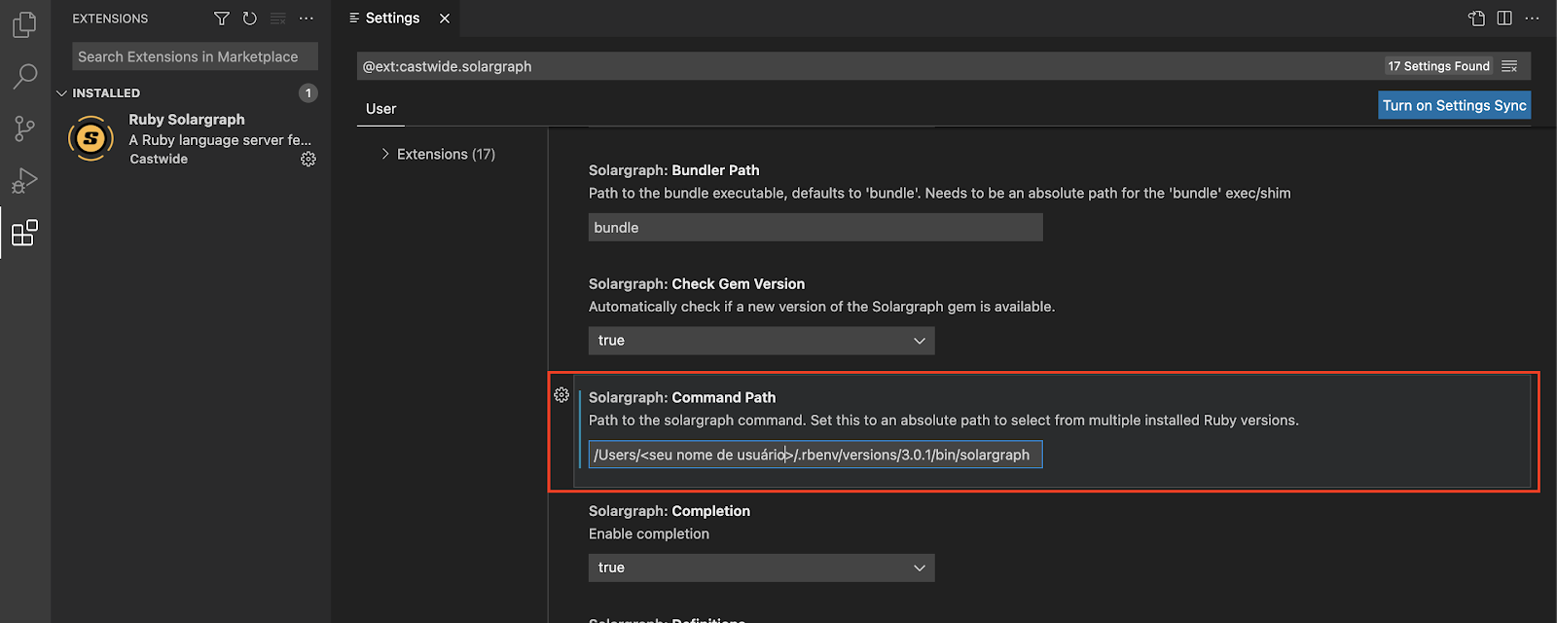Screen dimensions: 1557x623
Task: Open Completion true dropdown
Action: click(761, 568)
